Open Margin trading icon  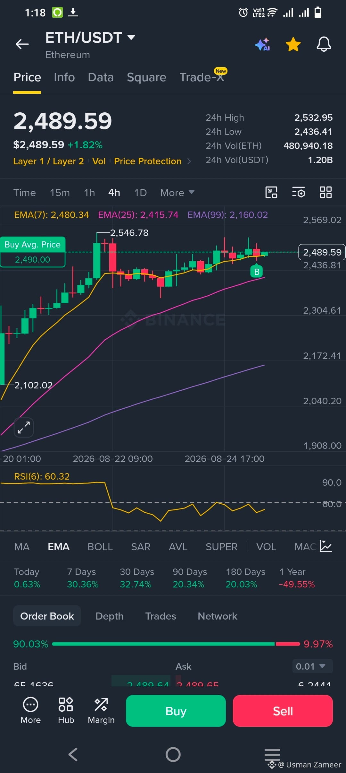tap(101, 711)
